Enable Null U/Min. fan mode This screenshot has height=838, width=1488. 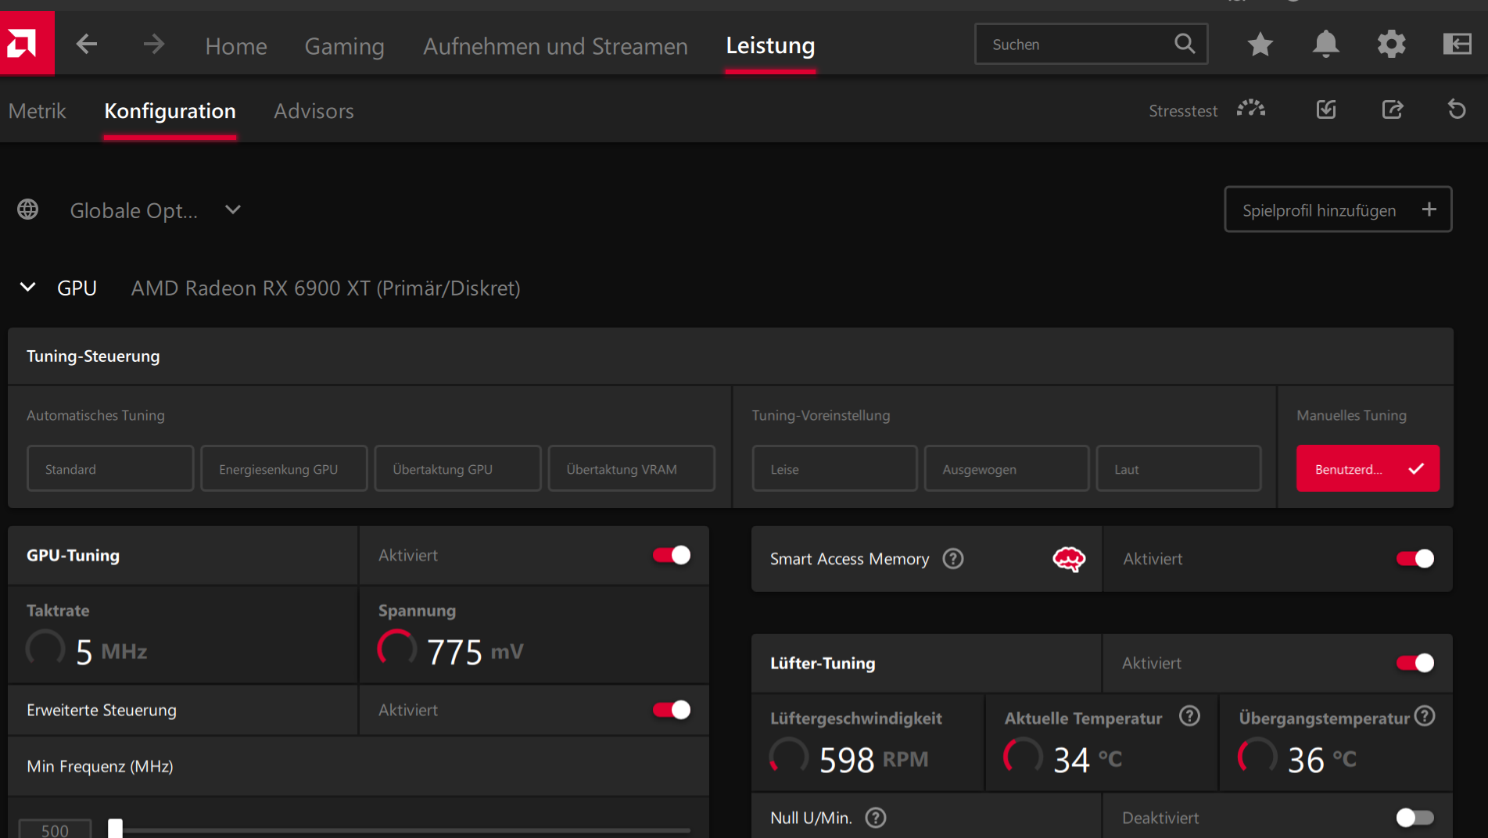pyautogui.click(x=1414, y=817)
